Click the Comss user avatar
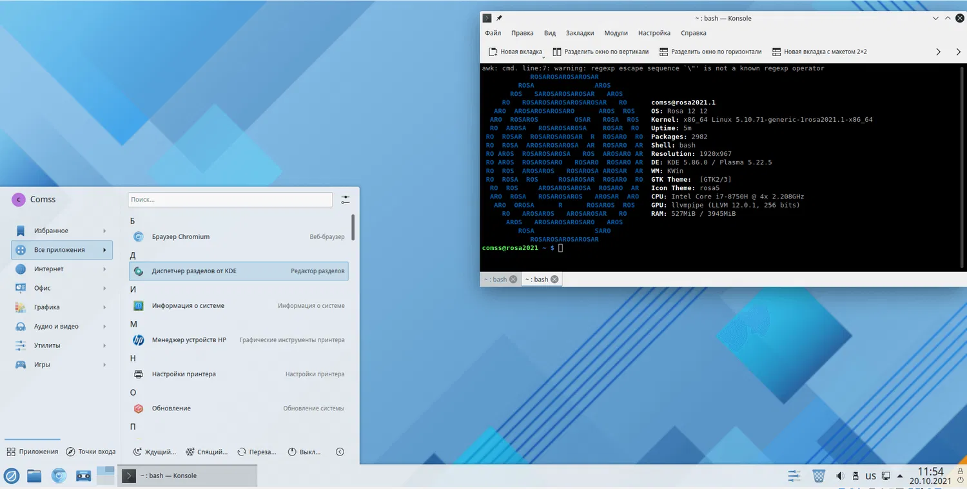Image resolution: width=967 pixels, height=489 pixels. click(x=18, y=200)
